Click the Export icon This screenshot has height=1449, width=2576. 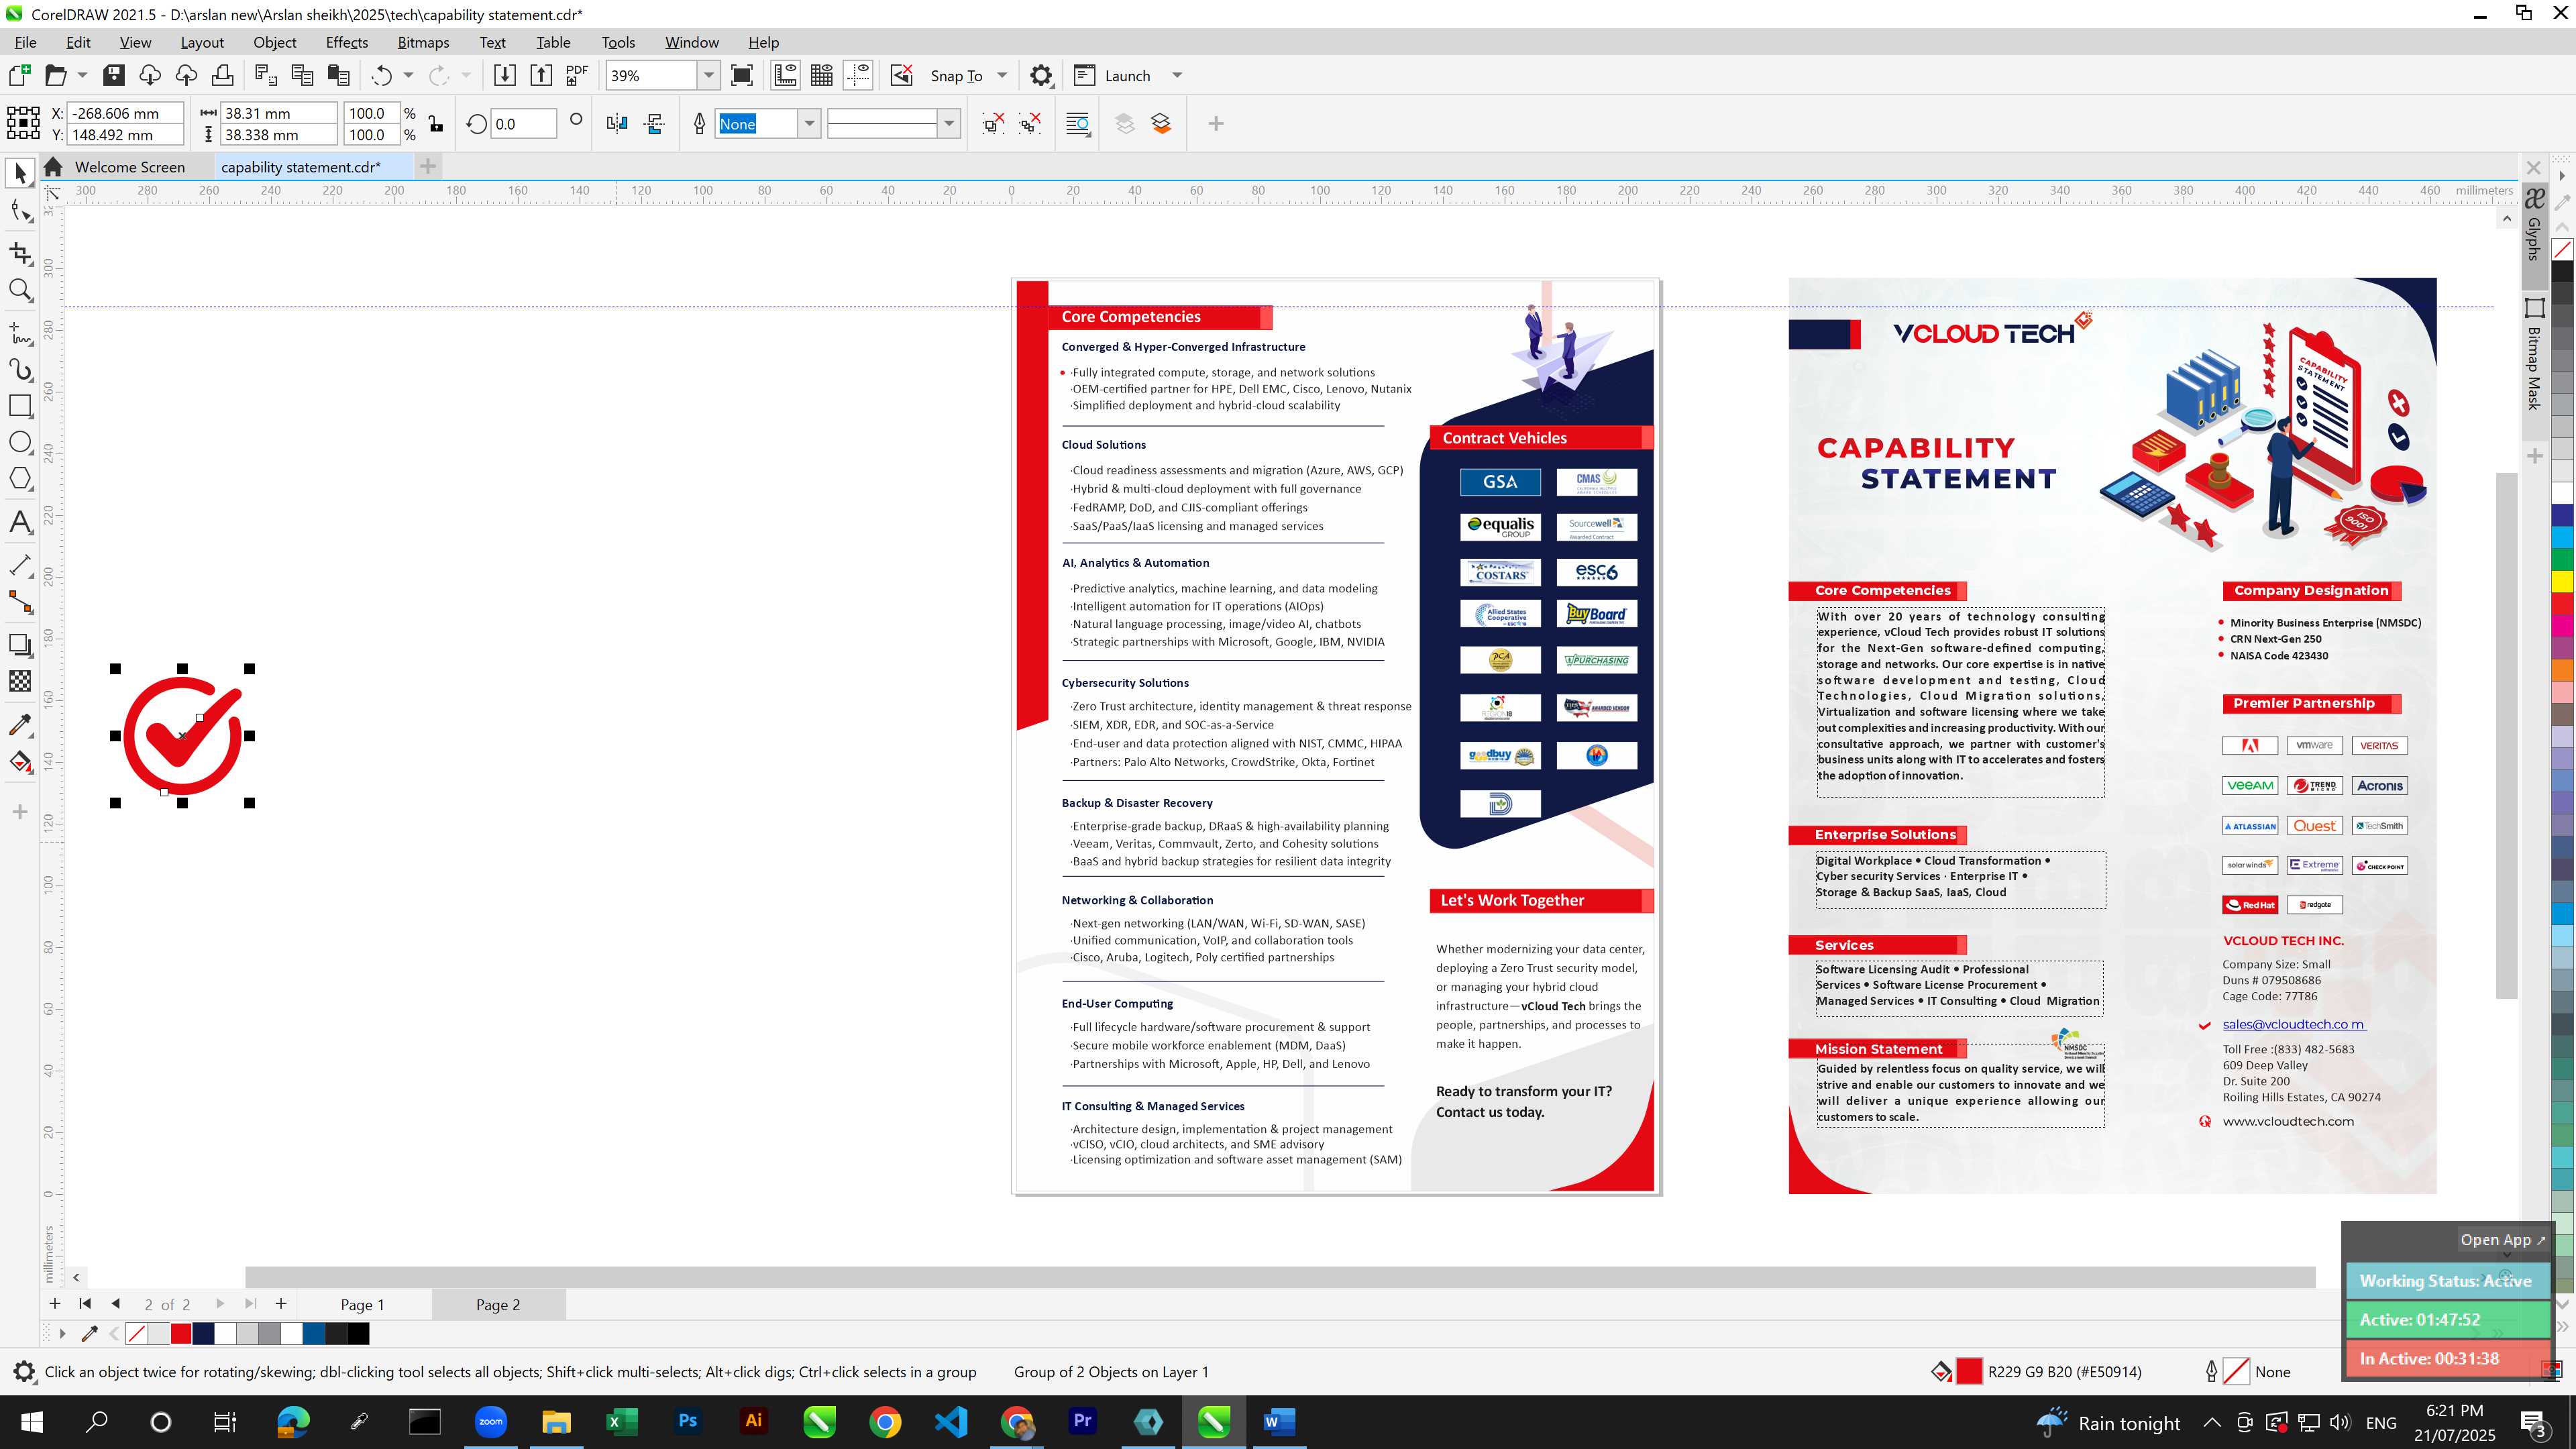(541, 76)
